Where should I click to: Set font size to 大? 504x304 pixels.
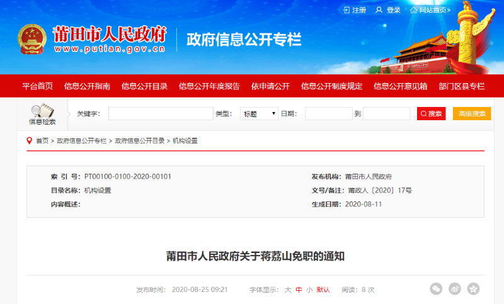coord(287,290)
